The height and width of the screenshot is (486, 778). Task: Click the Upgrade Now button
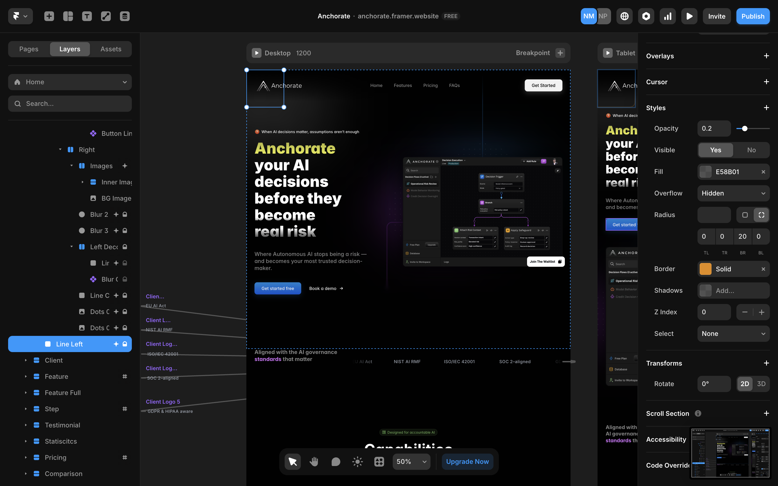(467, 462)
